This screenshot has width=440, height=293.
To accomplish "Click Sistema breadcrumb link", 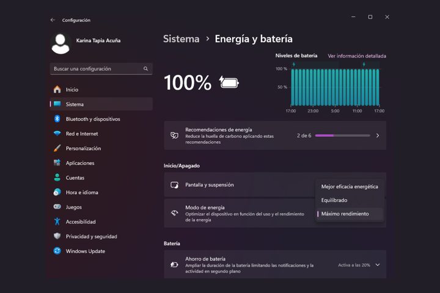I will 181,39.
